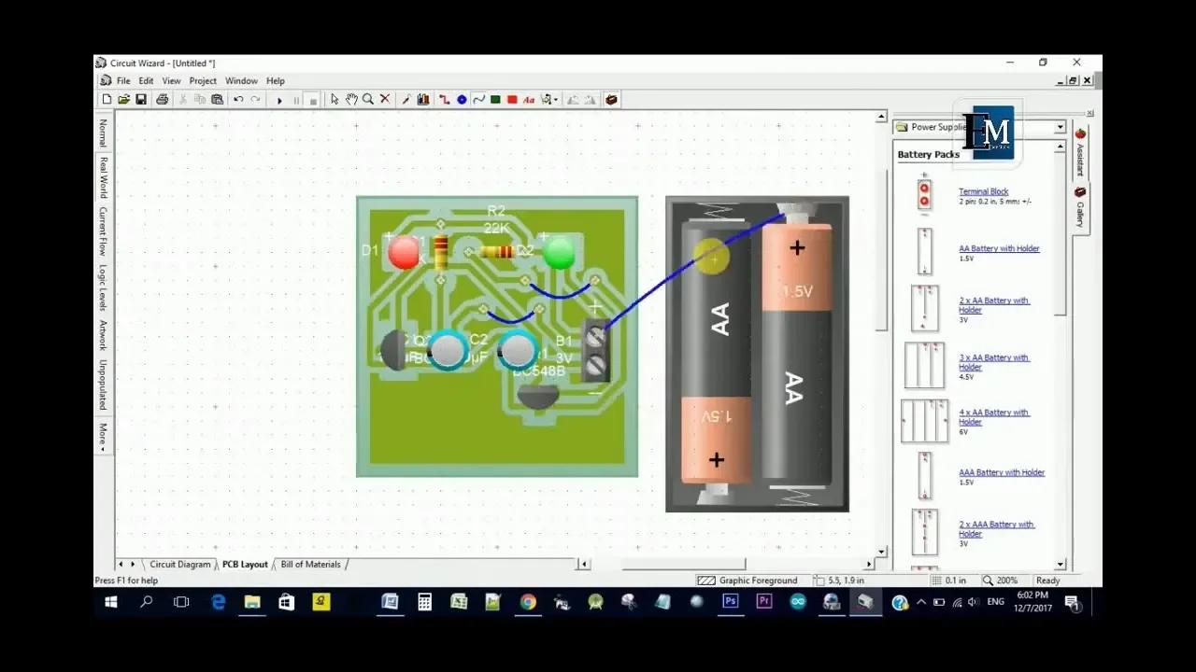Screen dimensions: 1196x672
Task: Open the Power Supplies category dropdown
Action: point(1060,127)
